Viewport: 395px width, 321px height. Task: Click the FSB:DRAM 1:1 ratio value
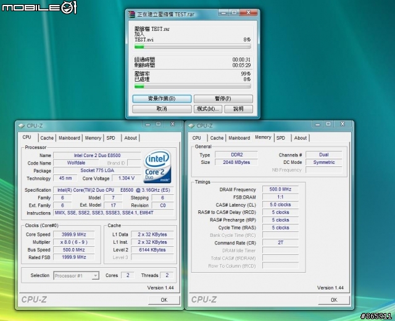click(280, 197)
